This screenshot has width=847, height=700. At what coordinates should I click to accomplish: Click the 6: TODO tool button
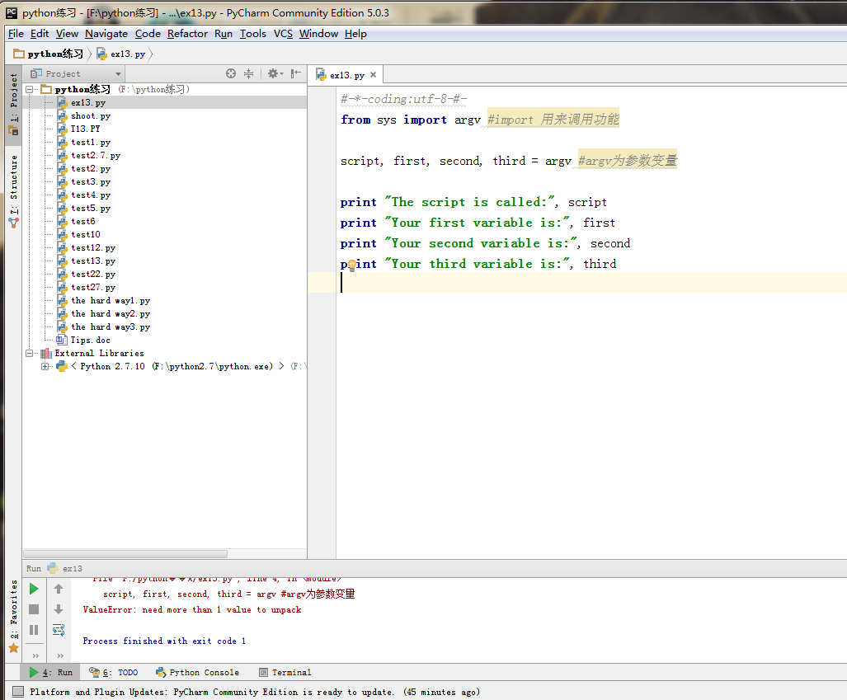pyautogui.click(x=114, y=672)
